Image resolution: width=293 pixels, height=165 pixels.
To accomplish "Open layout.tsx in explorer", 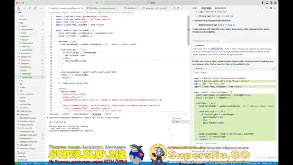I will click(x=26, y=60).
